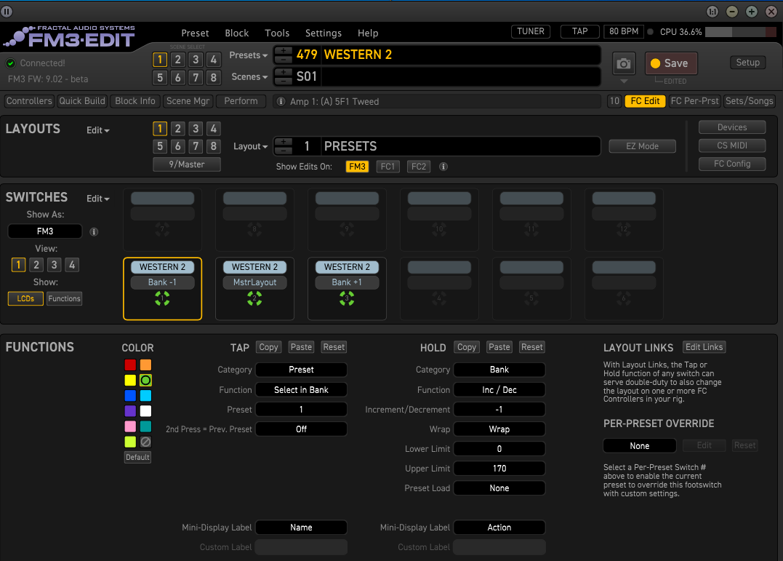Click the Edit Links button

click(704, 347)
